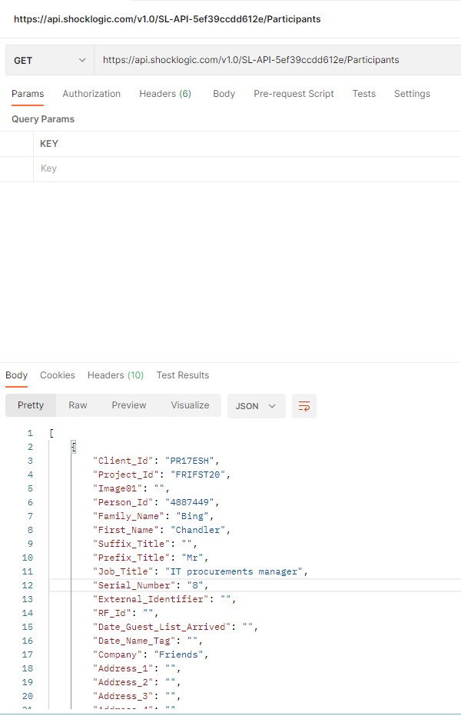The height and width of the screenshot is (716, 461).
Task: Switch to the Authorization tab
Action: point(91,93)
